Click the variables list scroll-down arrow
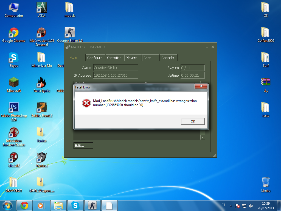 [203, 137]
